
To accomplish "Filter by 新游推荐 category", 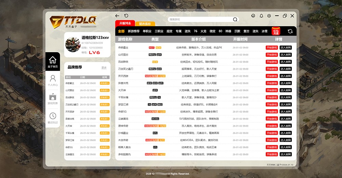I will tap(134, 31).
